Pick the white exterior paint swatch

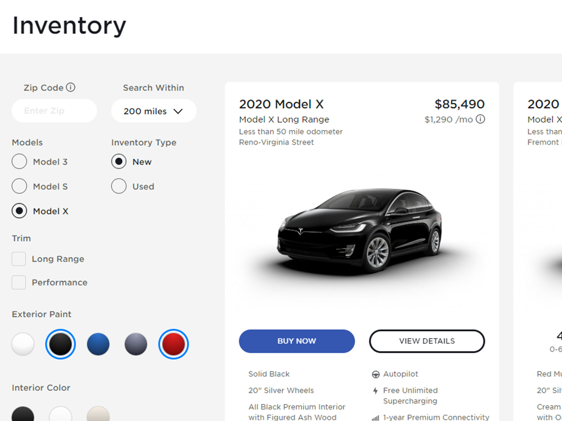tap(23, 344)
